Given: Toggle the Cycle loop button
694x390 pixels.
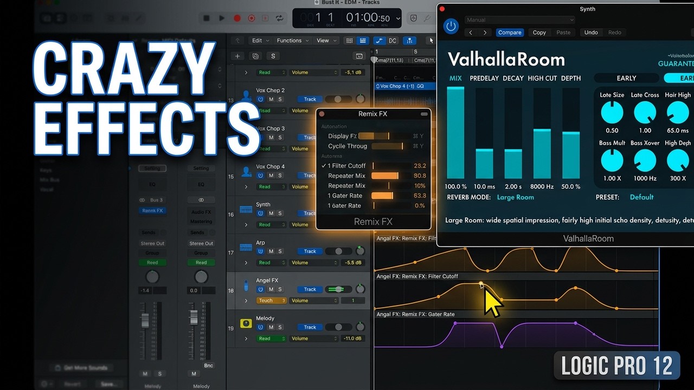Looking at the screenshot, I should pyautogui.click(x=280, y=18).
